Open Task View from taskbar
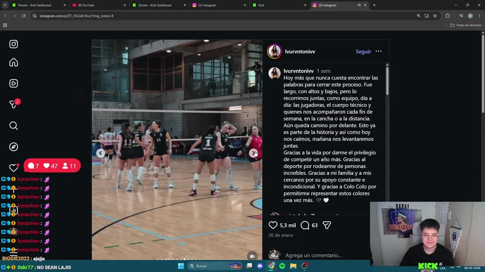 pyautogui.click(x=249, y=266)
